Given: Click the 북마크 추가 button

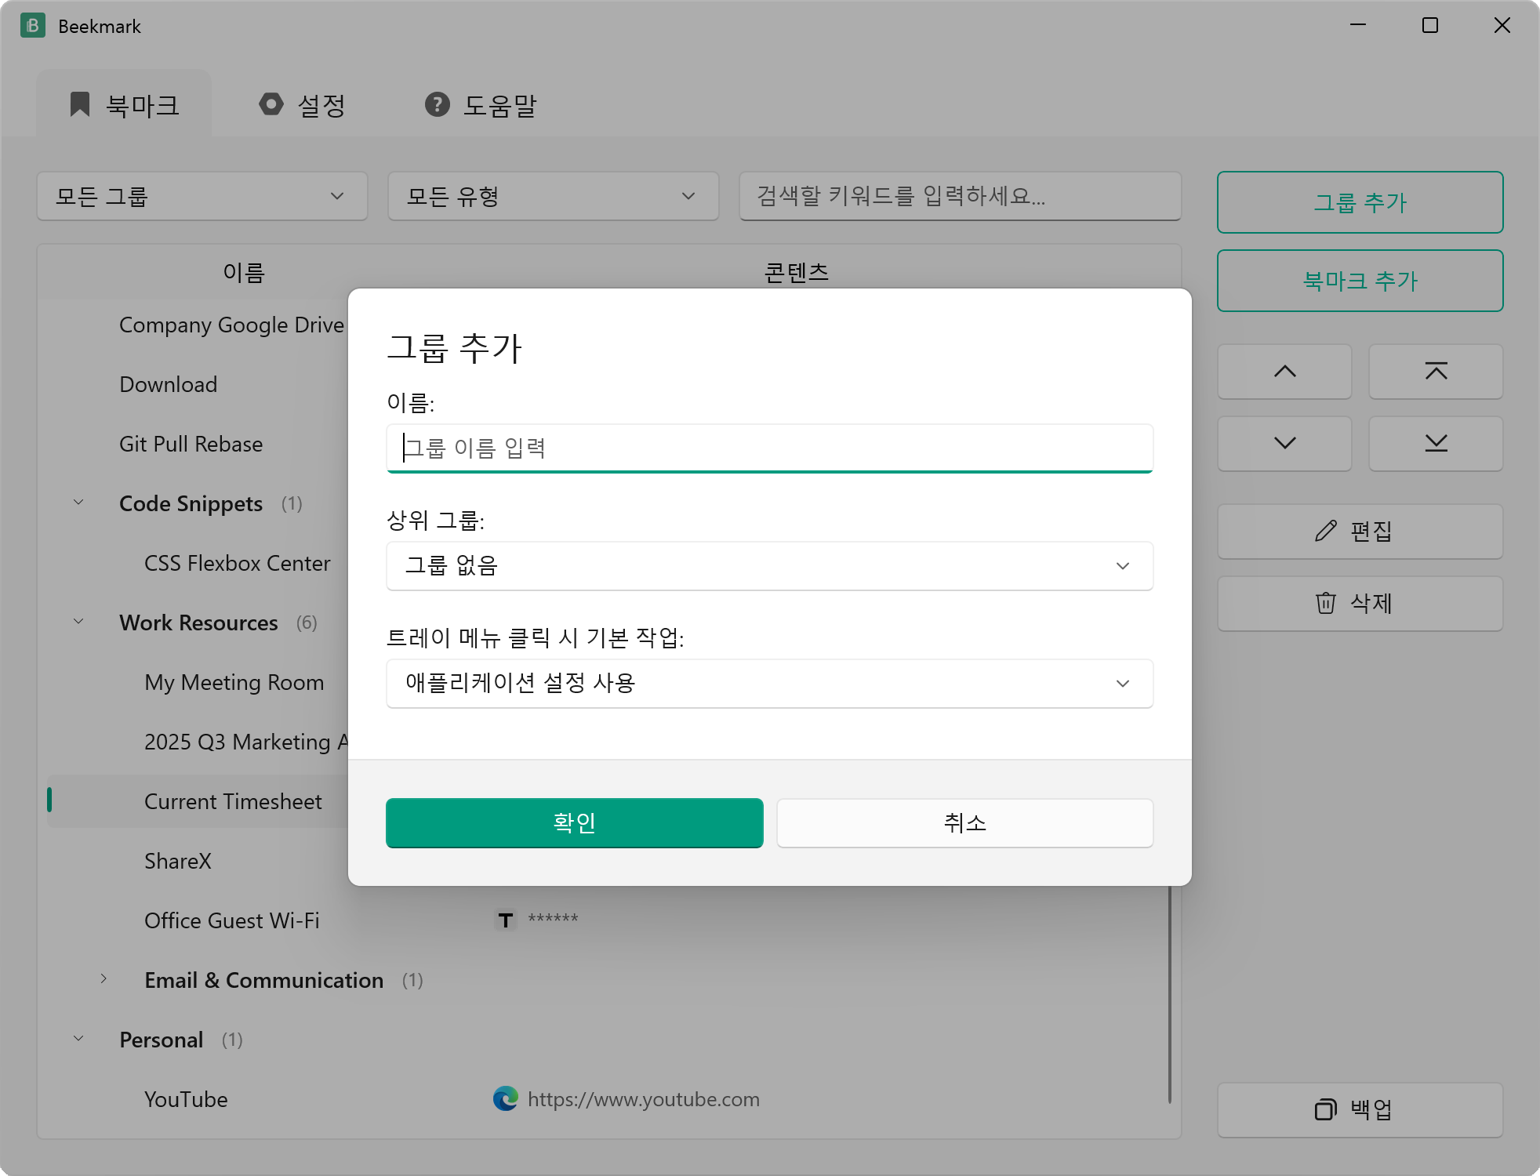Looking at the screenshot, I should [1360, 281].
